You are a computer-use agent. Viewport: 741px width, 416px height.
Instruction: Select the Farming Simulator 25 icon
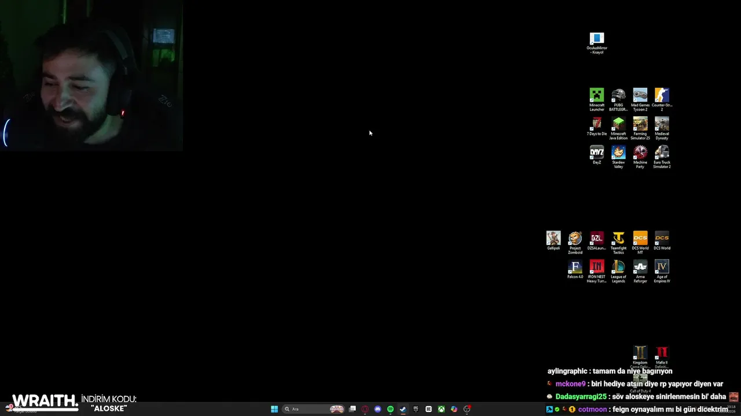(x=640, y=128)
